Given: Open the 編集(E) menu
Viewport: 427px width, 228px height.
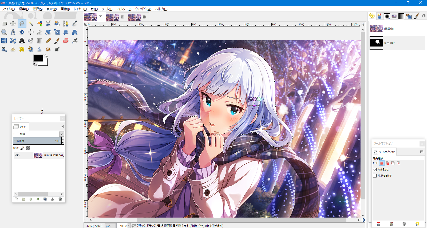Looking at the screenshot, I should 23,9.
